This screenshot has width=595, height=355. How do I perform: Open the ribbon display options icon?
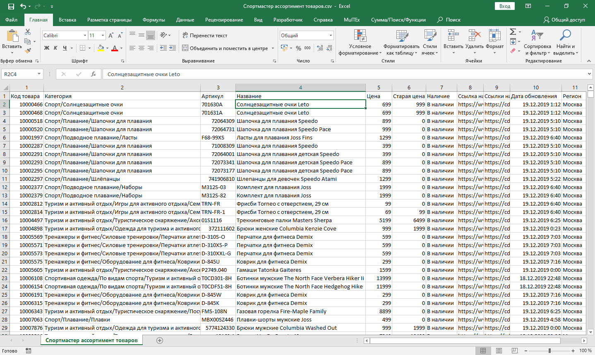(x=528, y=6)
